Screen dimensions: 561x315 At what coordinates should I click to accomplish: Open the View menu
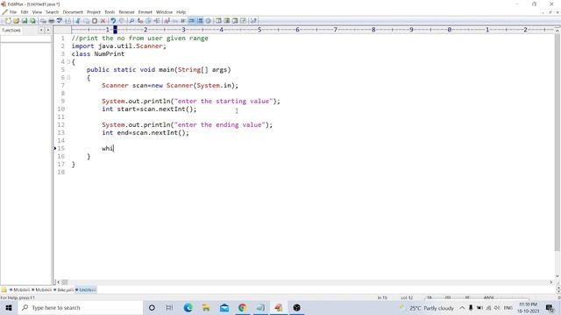tap(37, 12)
